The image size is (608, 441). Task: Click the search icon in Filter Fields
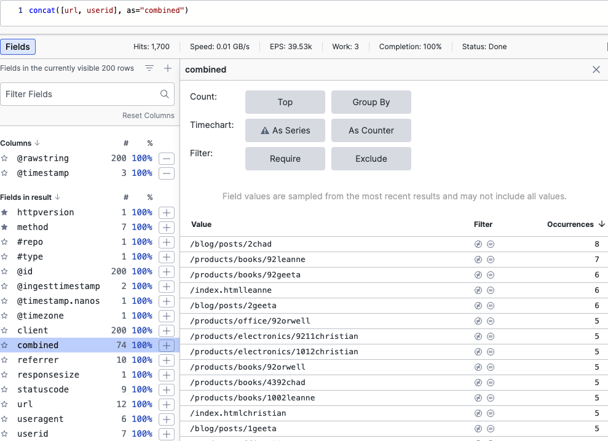165,94
